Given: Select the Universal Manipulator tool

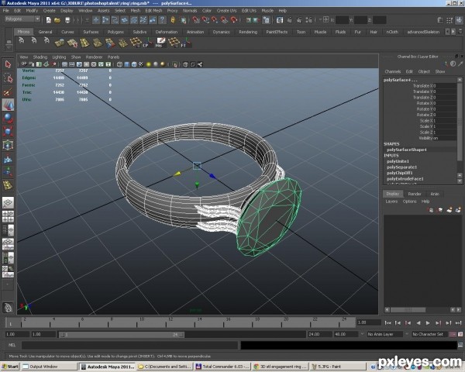Looking at the screenshot, I should point(8,145).
